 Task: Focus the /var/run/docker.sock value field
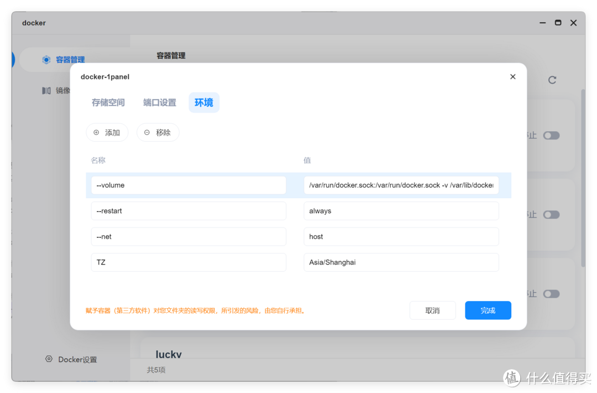[401, 185]
